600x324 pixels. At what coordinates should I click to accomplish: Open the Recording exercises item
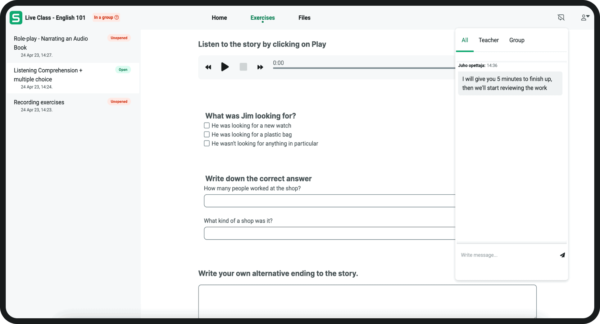click(39, 102)
